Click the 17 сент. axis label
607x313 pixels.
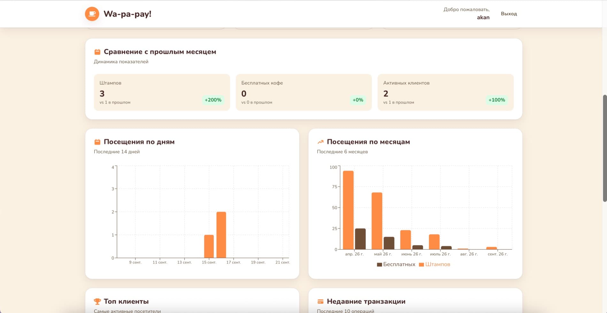pos(234,263)
